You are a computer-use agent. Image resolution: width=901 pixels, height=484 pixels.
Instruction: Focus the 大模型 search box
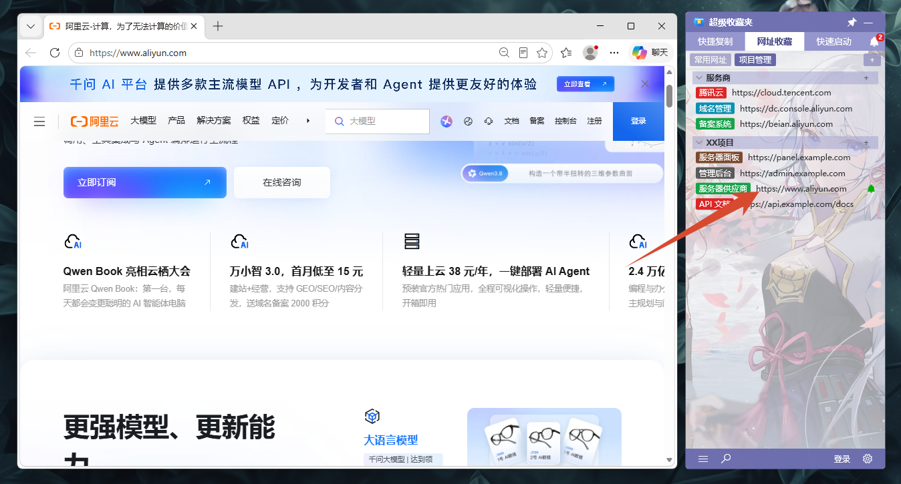click(x=378, y=122)
